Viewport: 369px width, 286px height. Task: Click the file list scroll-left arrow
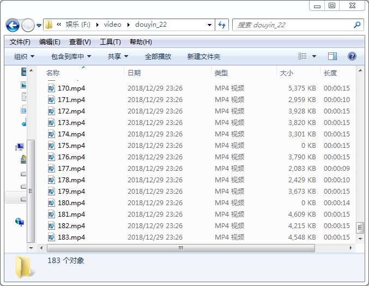[41, 248]
